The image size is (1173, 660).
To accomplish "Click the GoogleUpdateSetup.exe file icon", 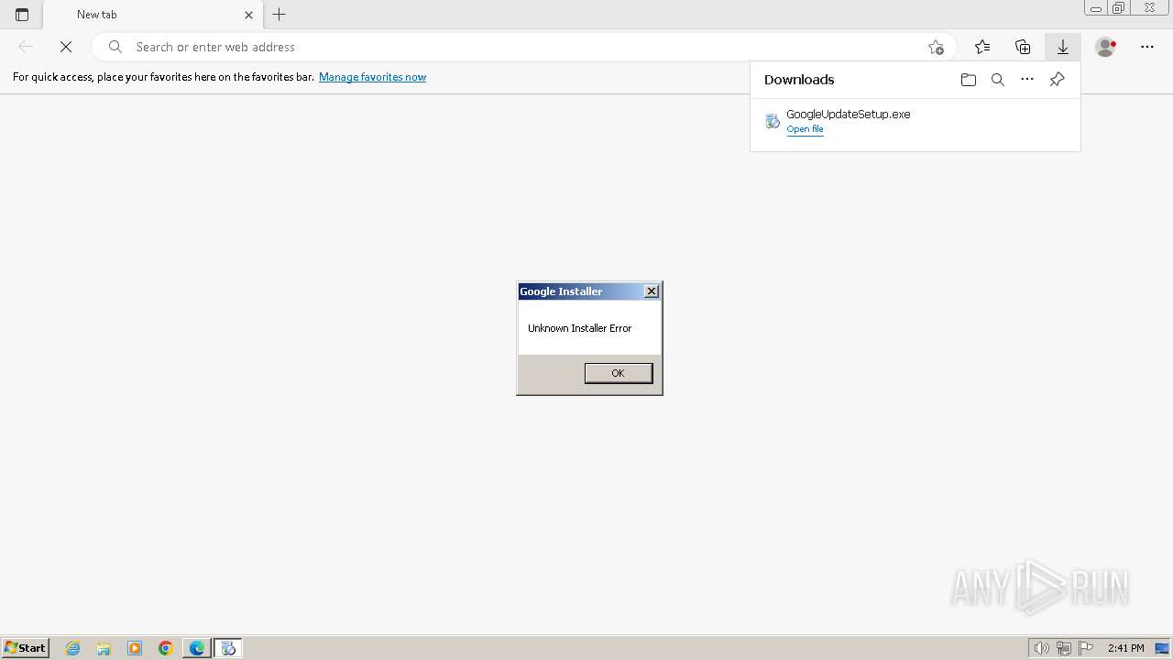I will [773, 121].
